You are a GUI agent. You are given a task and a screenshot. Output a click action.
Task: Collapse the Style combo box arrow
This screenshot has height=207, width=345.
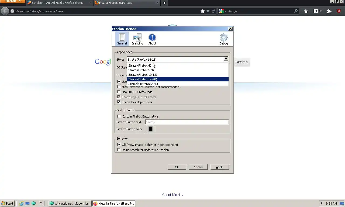click(x=226, y=59)
